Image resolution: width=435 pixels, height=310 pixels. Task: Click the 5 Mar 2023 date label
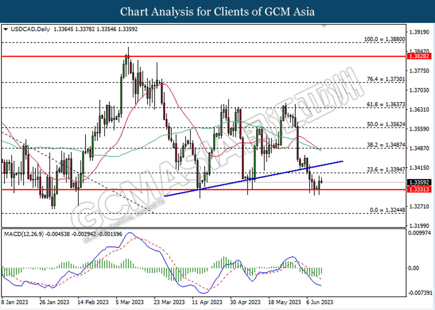130,302
